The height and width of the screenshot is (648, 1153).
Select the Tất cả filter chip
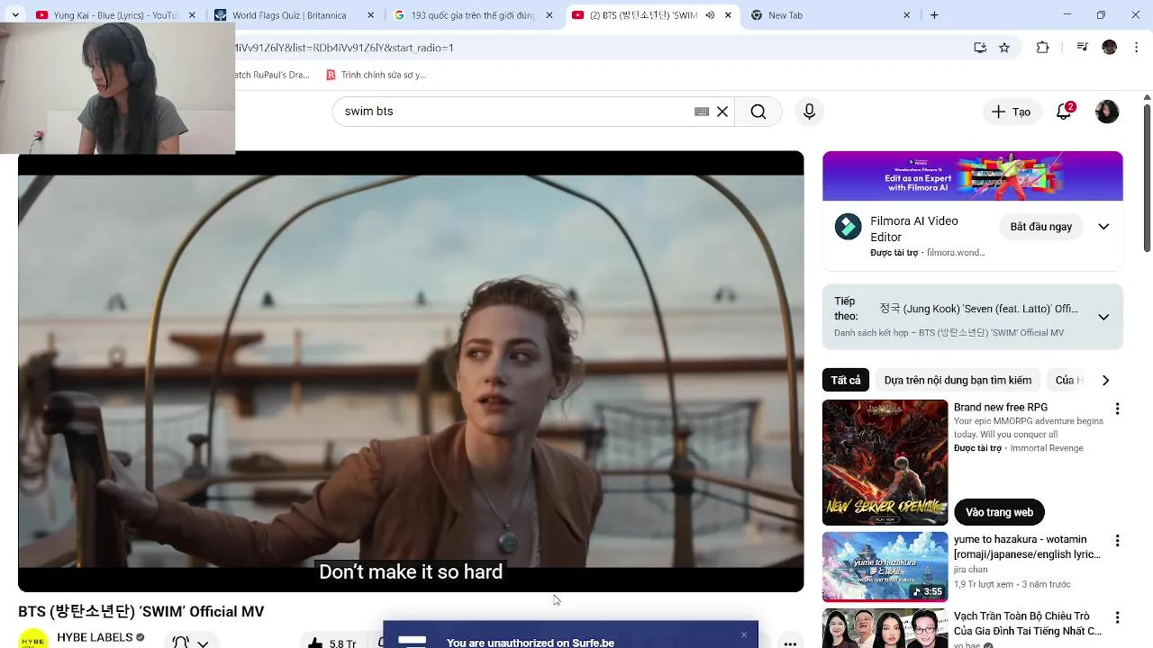[x=845, y=380]
